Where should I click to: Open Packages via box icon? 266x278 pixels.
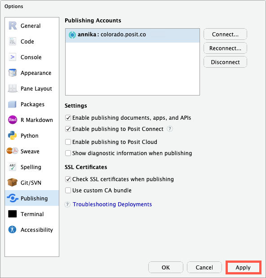point(12,104)
